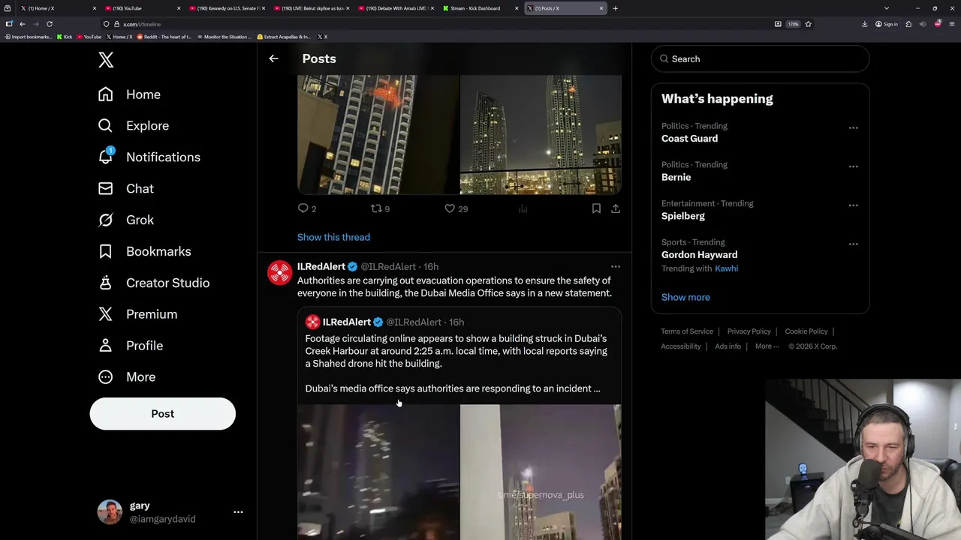Open options for Spielberg trend
The image size is (961, 540).
coord(853,205)
